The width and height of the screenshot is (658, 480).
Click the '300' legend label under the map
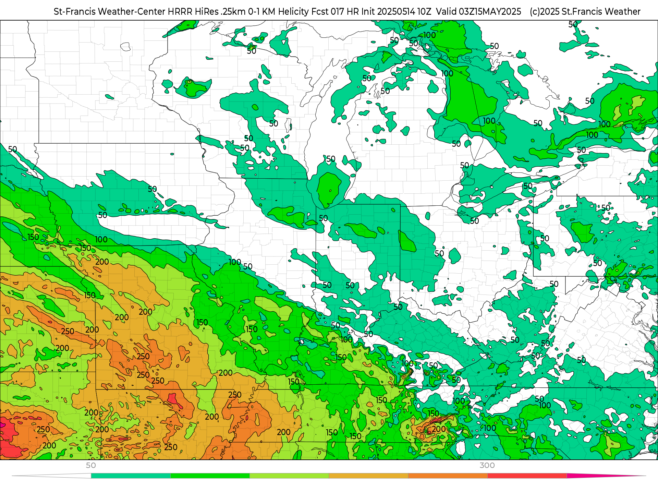pyautogui.click(x=487, y=465)
